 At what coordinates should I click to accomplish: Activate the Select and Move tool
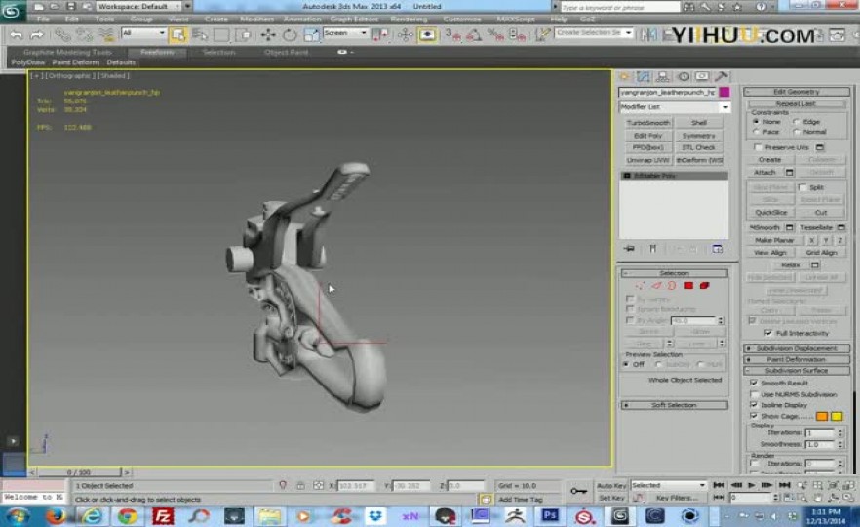(x=268, y=35)
